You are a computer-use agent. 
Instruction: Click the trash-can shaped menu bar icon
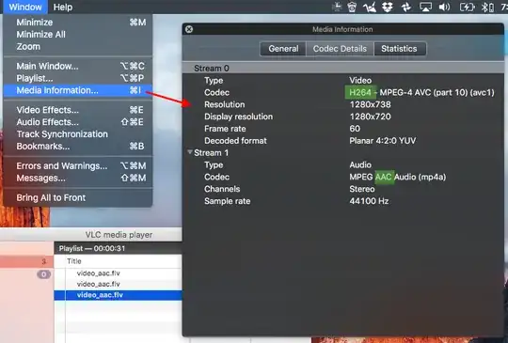pyautogui.click(x=352, y=7)
